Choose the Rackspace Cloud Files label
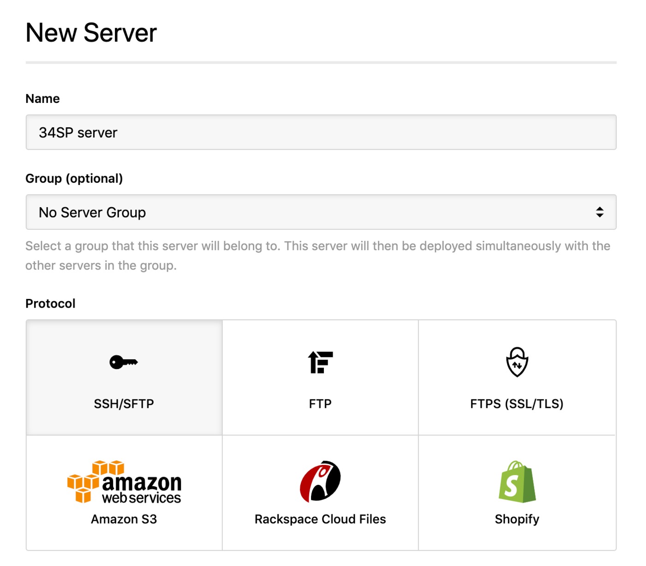 tap(320, 519)
